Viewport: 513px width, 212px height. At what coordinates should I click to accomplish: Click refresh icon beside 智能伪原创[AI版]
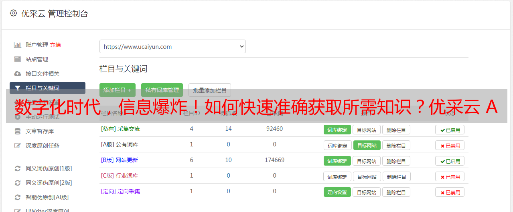17,197
